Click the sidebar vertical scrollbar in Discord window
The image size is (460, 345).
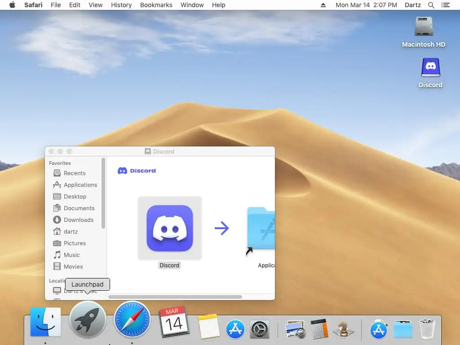(103, 193)
